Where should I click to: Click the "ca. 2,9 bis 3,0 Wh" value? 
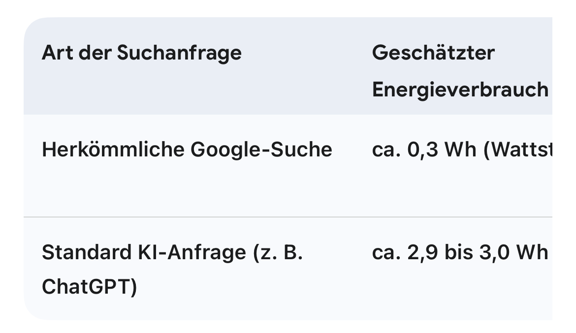coord(460,252)
